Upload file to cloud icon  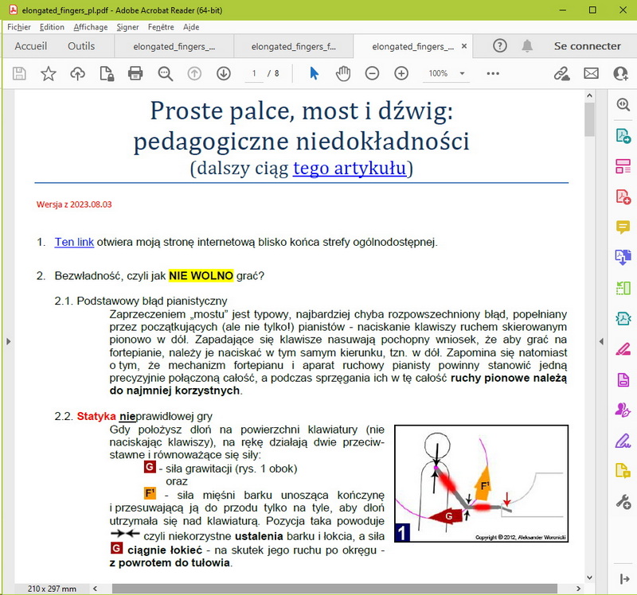[x=77, y=73]
